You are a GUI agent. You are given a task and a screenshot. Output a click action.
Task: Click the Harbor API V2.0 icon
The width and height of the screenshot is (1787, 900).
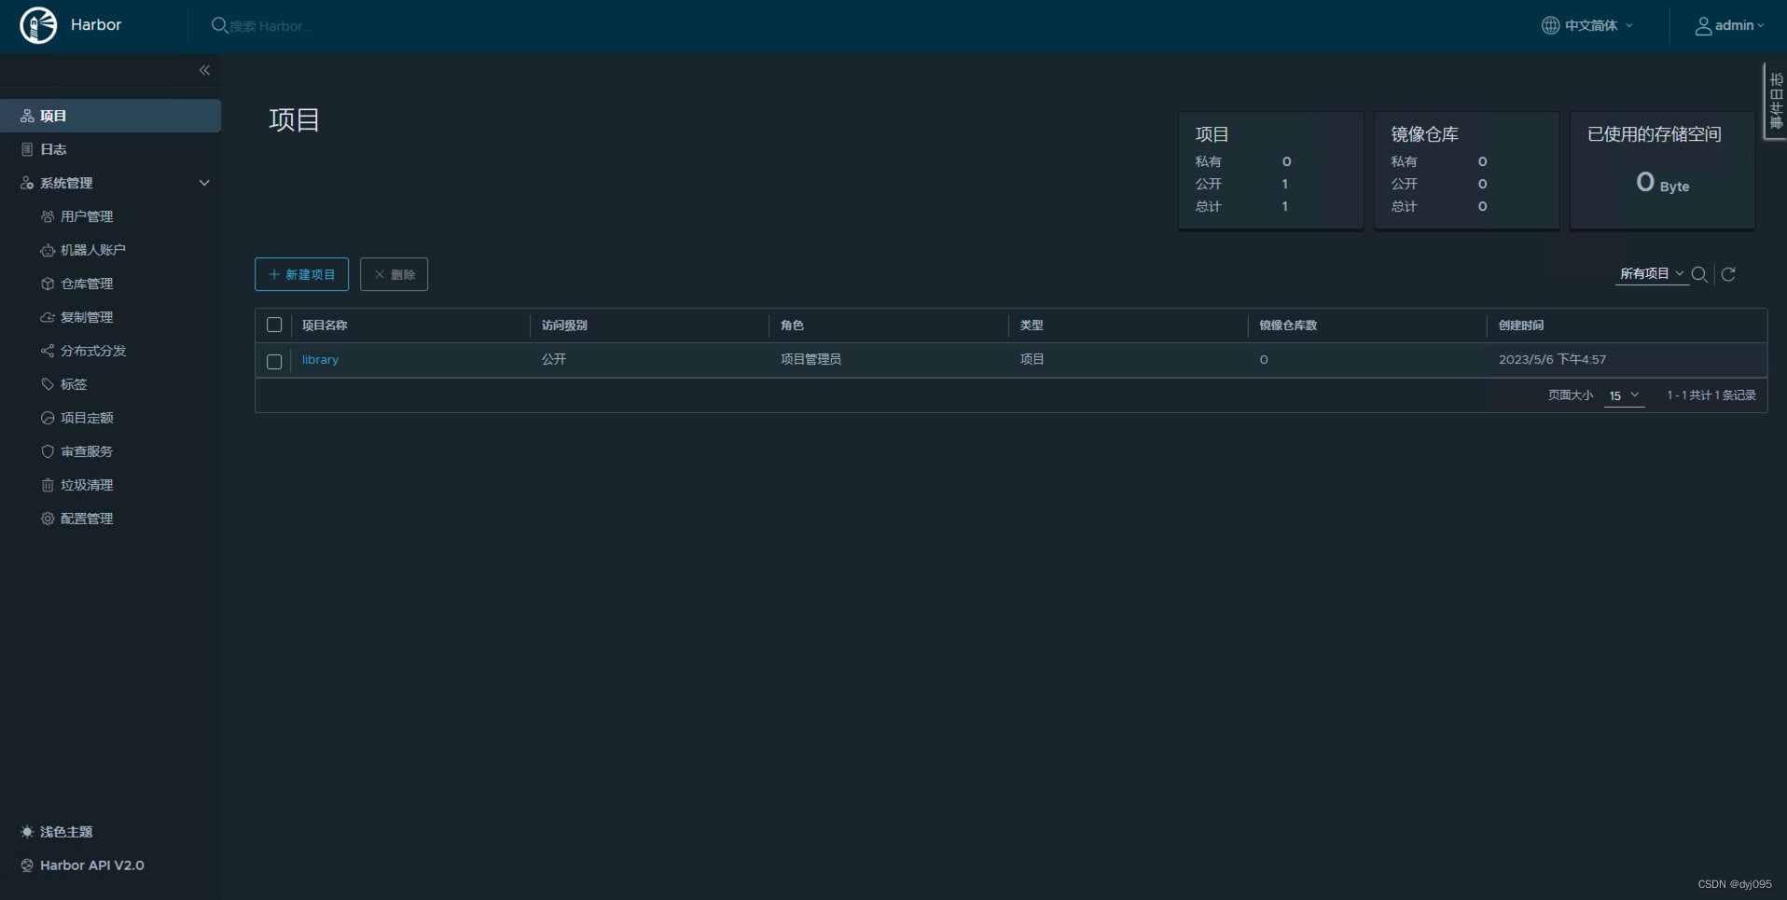click(x=27, y=865)
